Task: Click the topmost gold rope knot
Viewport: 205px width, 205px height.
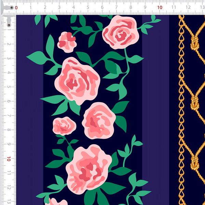Action: [x=195, y=44]
